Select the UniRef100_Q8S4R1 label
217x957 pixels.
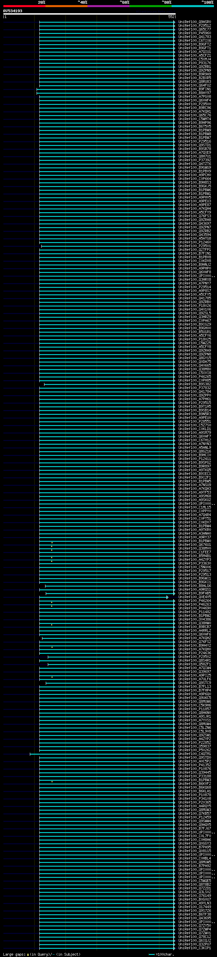click(x=195, y=661)
